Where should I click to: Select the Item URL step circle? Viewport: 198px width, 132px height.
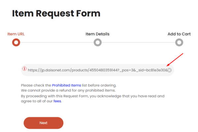coord(16,42)
